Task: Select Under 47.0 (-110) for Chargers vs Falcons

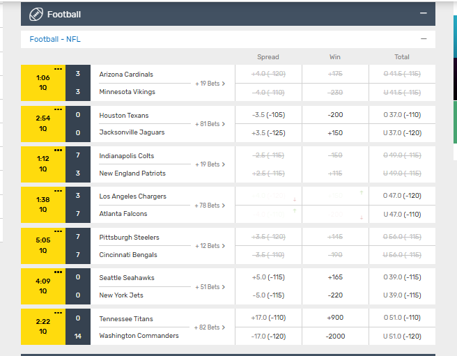Action: click(x=402, y=214)
